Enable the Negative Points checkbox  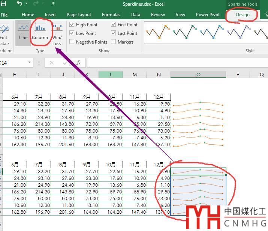(72, 42)
